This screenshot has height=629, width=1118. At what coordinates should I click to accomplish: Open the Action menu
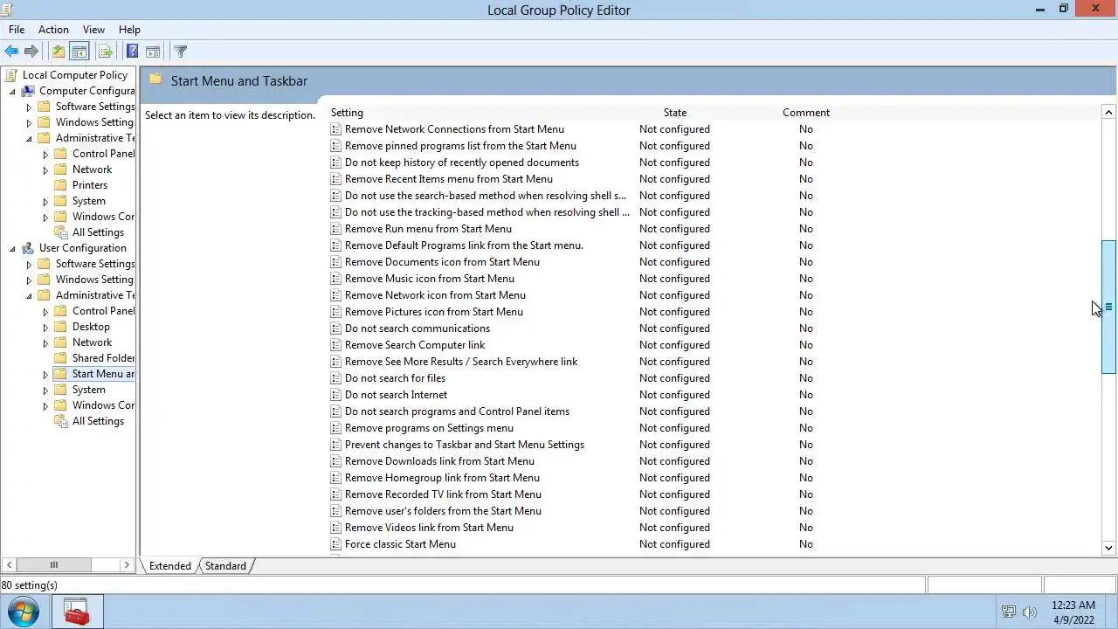coord(53,30)
